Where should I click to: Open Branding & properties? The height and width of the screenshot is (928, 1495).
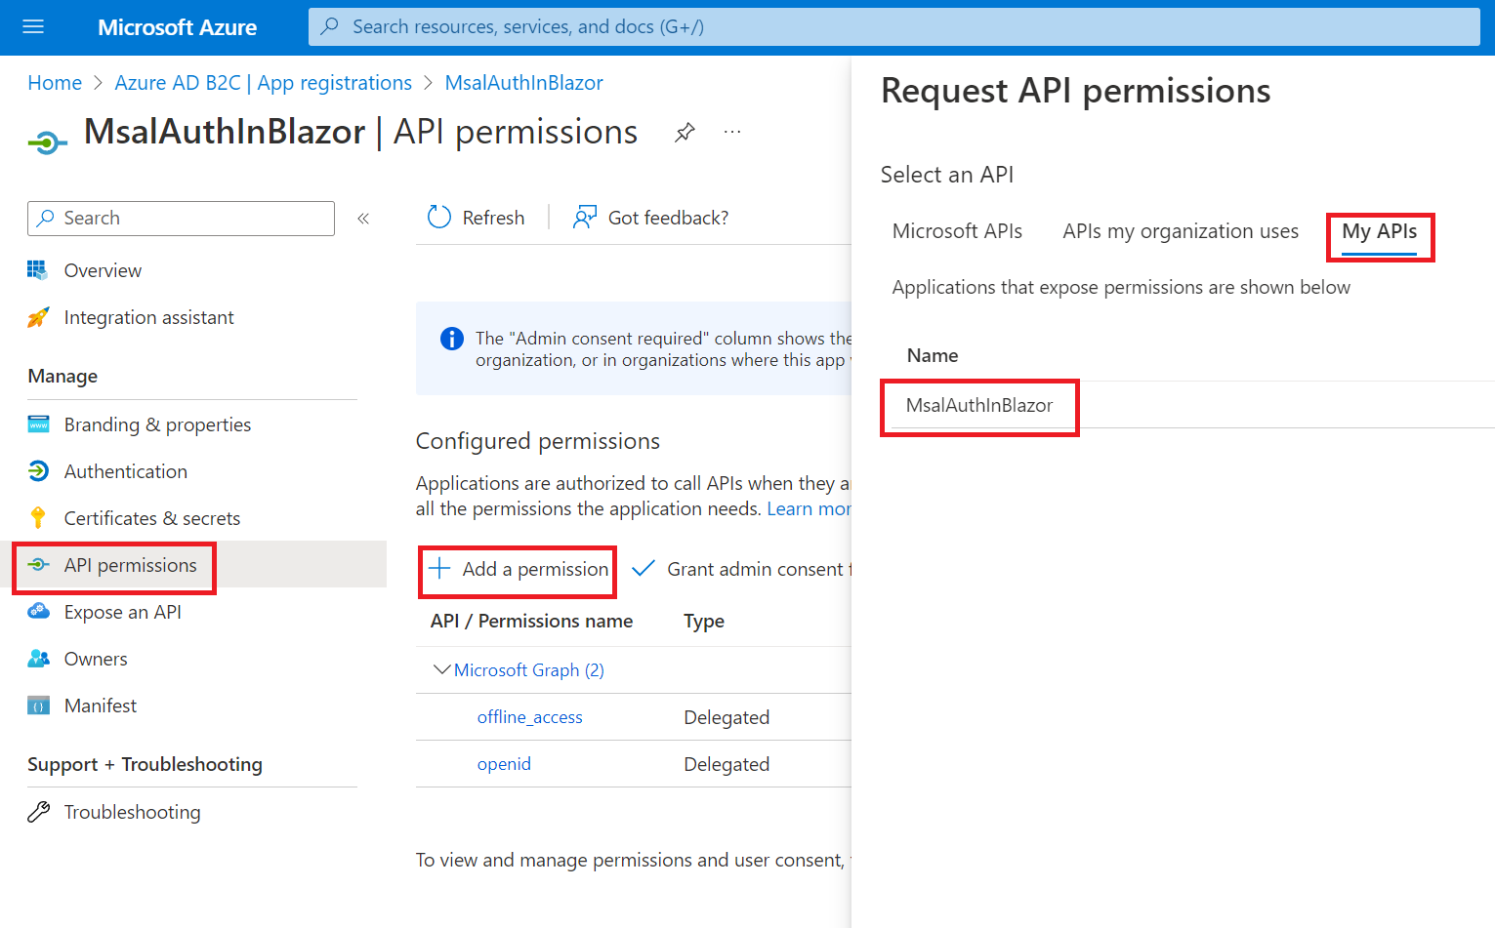pyautogui.click(x=157, y=424)
